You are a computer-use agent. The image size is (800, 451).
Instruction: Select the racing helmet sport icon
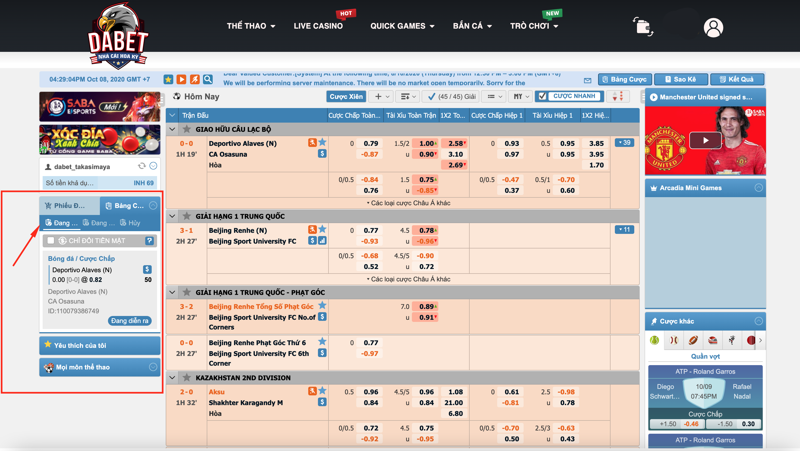pos(713,340)
